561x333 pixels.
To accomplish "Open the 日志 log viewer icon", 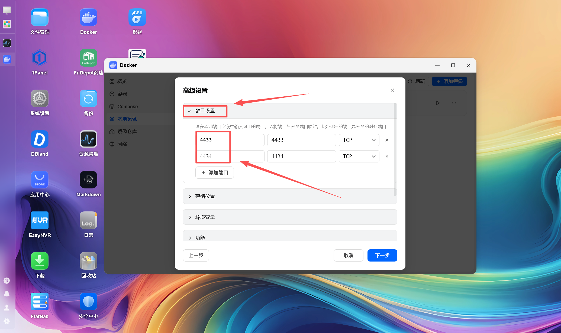I will [x=88, y=220].
